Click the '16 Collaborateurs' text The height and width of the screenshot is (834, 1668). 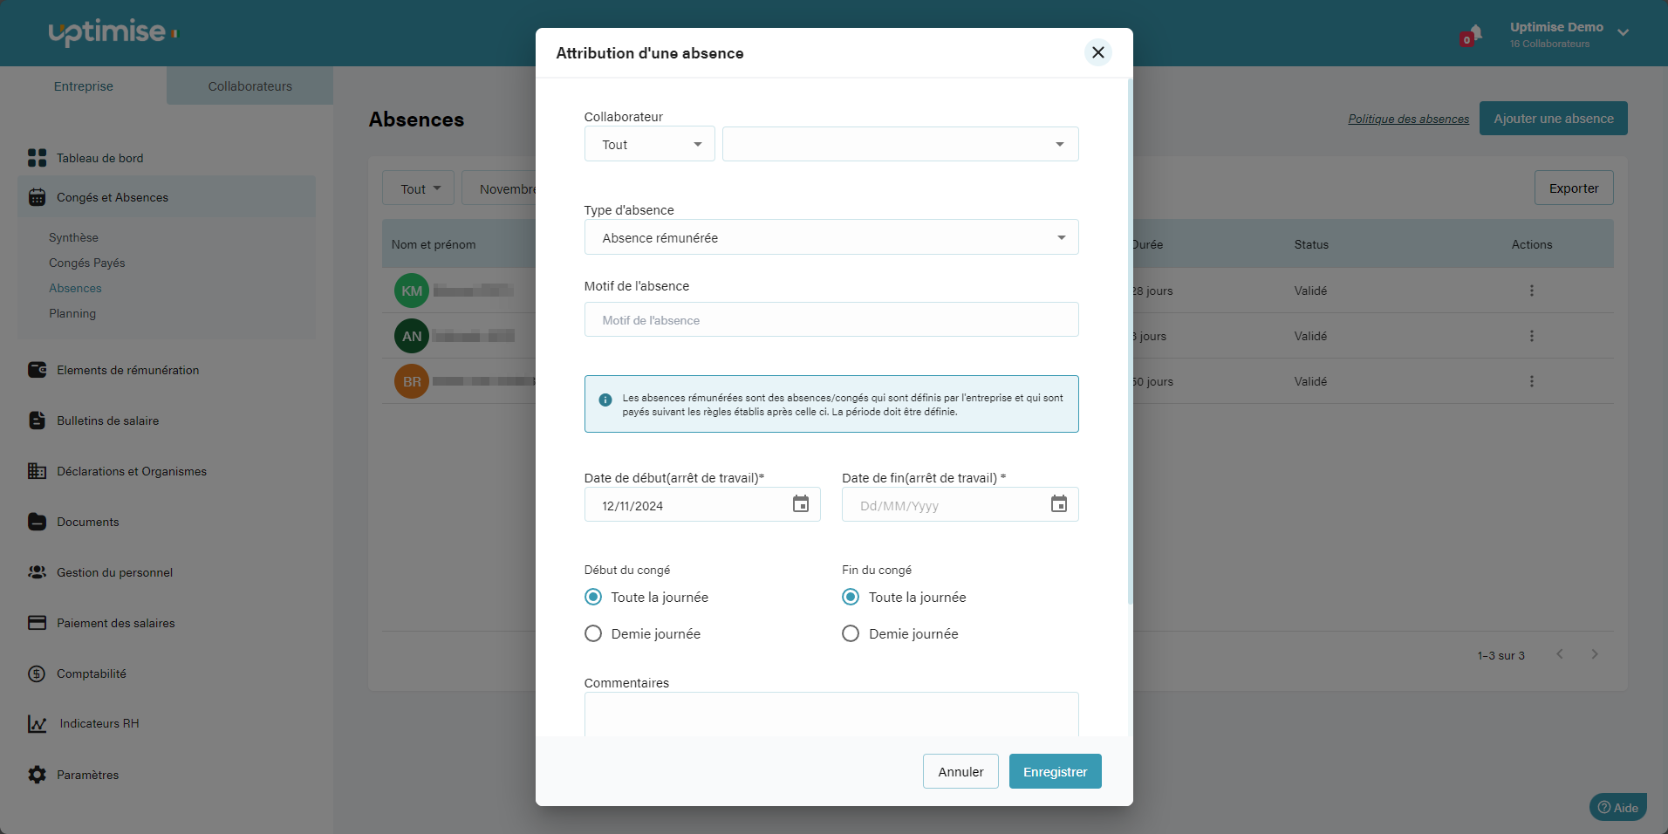click(1549, 44)
